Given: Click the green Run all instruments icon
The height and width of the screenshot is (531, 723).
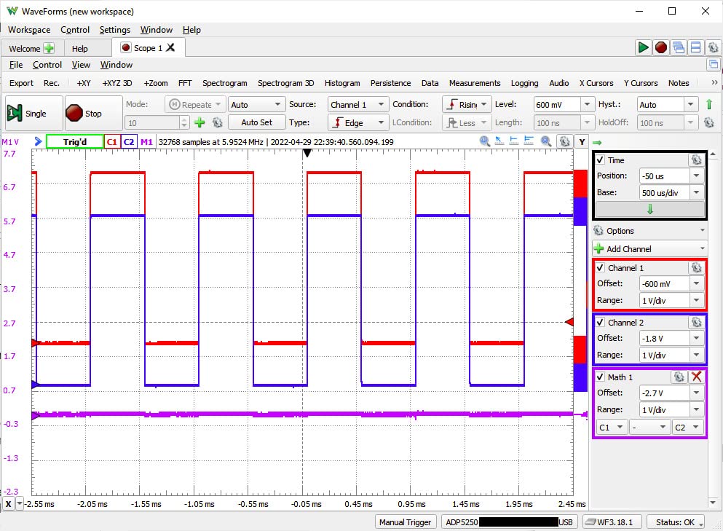Looking at the screenshot, I should click(x=643, y=47).
